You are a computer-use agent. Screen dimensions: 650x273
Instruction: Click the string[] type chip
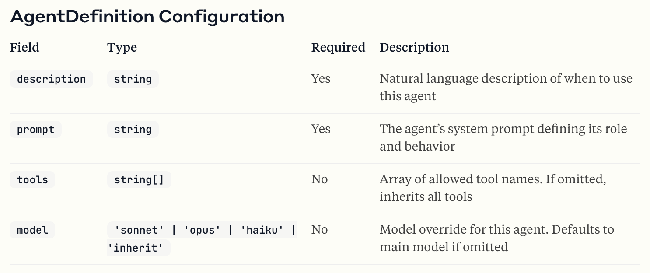[x=139, y=180]
